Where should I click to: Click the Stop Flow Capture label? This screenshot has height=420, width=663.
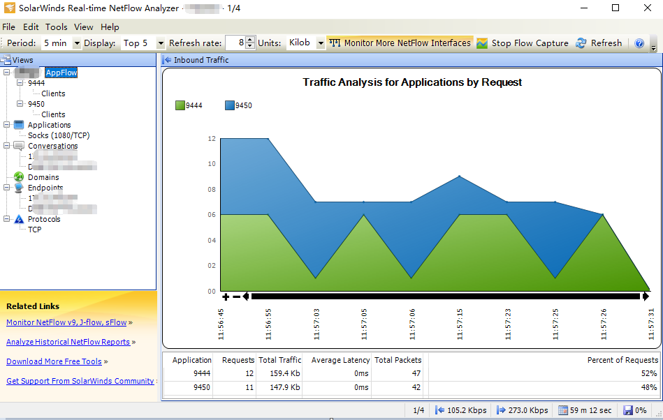coord(530,43)
